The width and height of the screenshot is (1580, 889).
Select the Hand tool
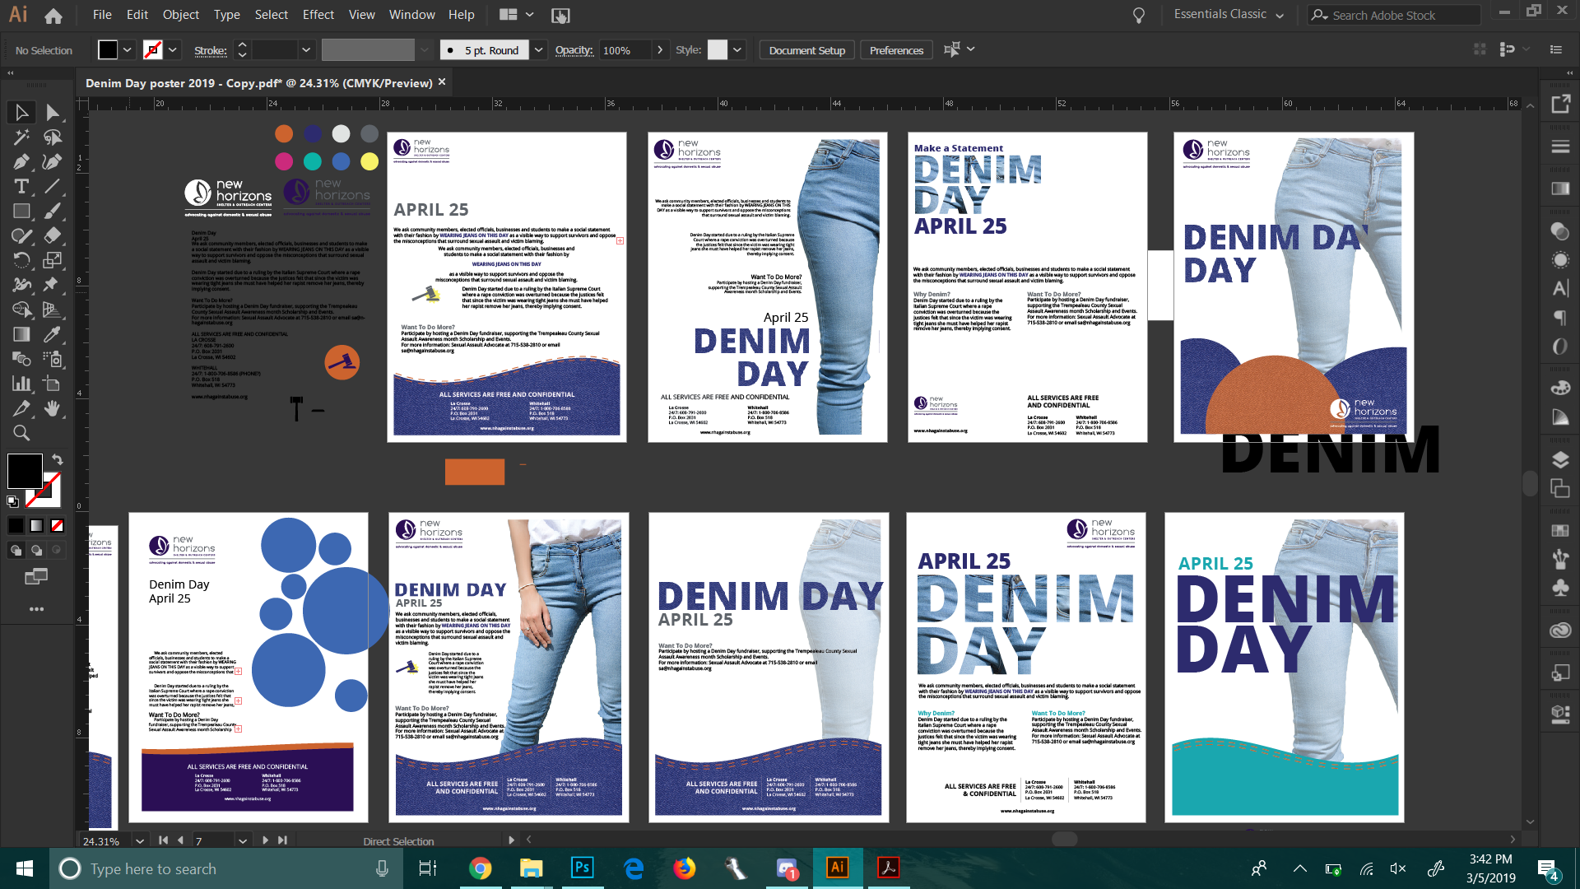point(52,408)
